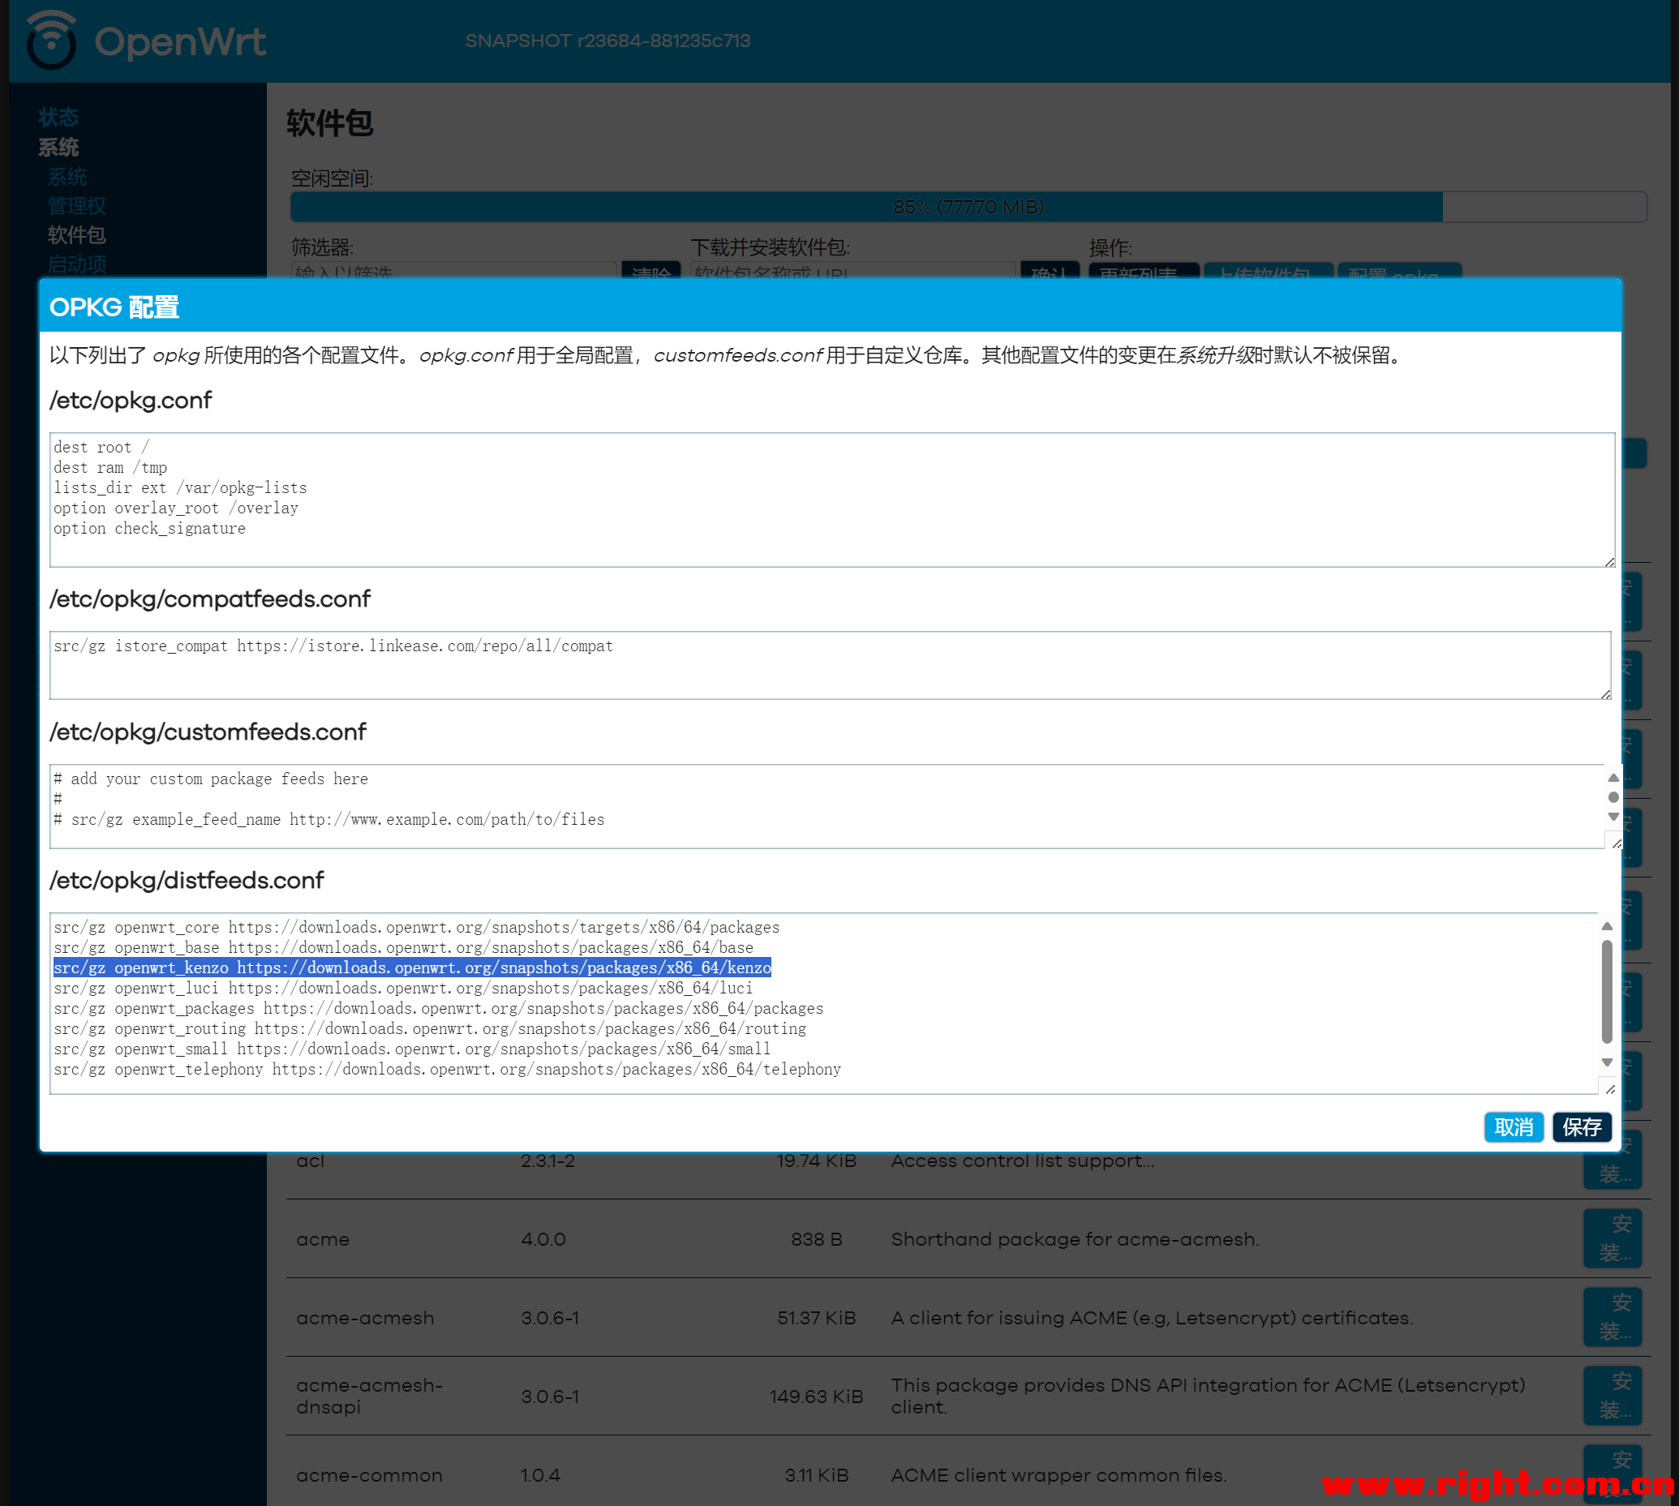Viewport: 1679px width, 1506px height.
Task: Click the customfeeds.conf scroll up arrow
Action: point(1612,778)
